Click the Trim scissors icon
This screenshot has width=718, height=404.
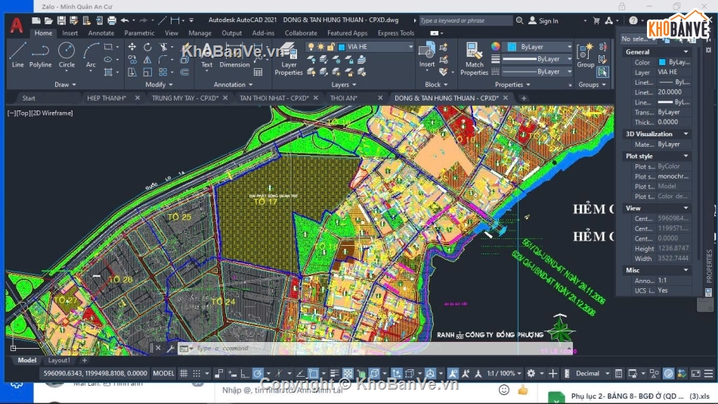pyautogui.click(x=163, y=47)
